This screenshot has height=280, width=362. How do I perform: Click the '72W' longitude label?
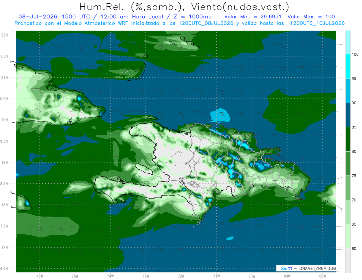click(181, 276)
